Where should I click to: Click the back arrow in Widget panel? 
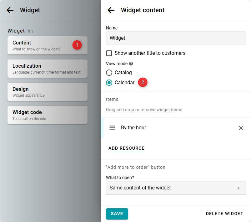coord(10,10)
